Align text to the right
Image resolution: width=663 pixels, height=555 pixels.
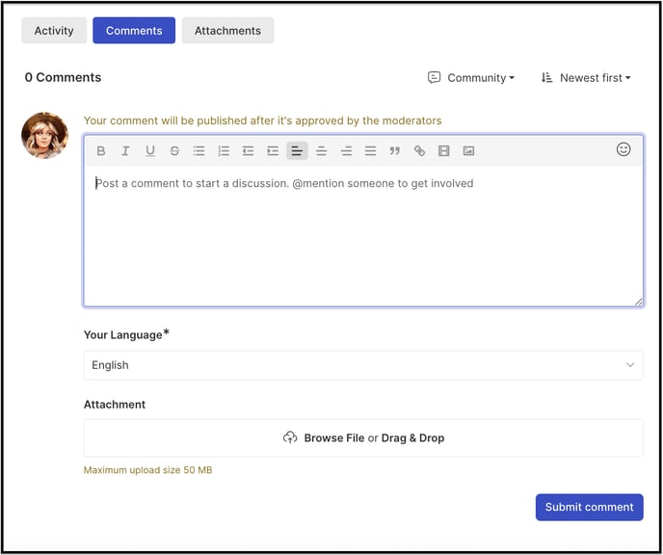coord(346,151)
